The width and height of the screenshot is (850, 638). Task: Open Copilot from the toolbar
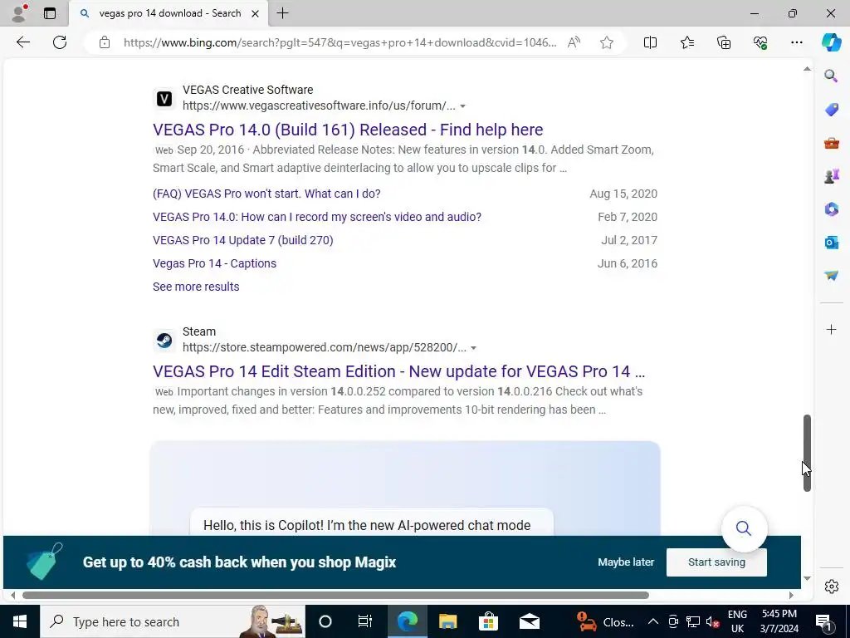click(x=831, y=42)
